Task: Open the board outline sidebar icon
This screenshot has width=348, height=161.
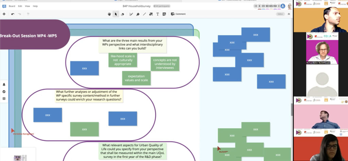Action: point(4,99)
